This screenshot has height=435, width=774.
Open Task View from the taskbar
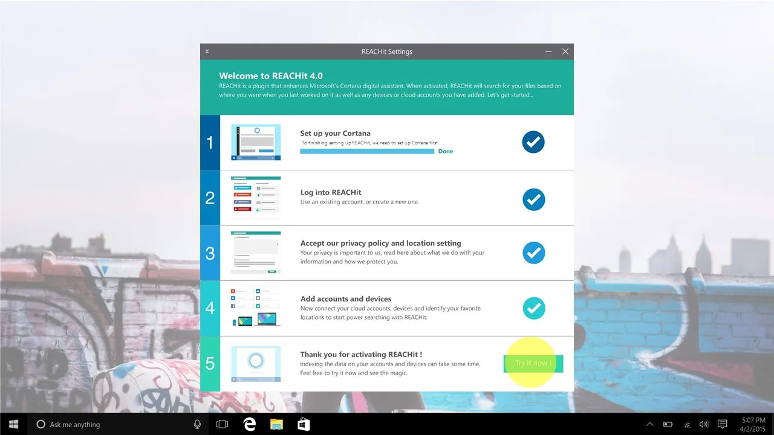pyautogui.click(x=223, y=424)
